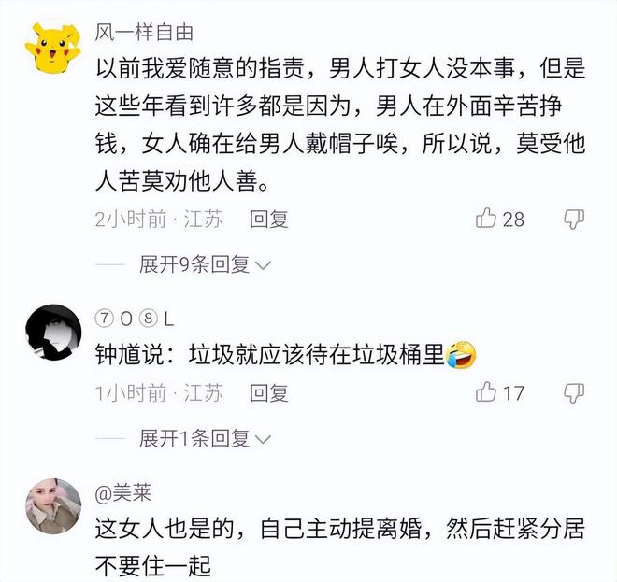Reply to the 风一样自由 comment
The image size is (617, 582).
pos(269,219)
